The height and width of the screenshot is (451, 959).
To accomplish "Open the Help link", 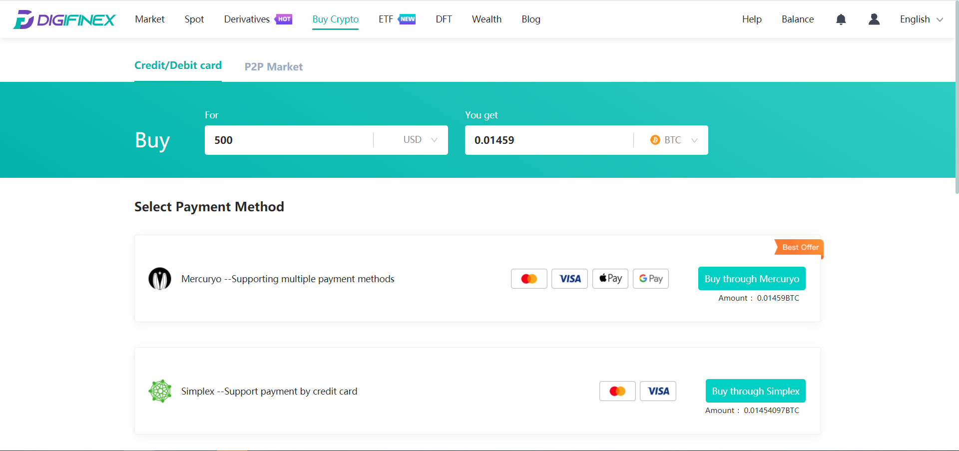I will [x=752, y=19].
